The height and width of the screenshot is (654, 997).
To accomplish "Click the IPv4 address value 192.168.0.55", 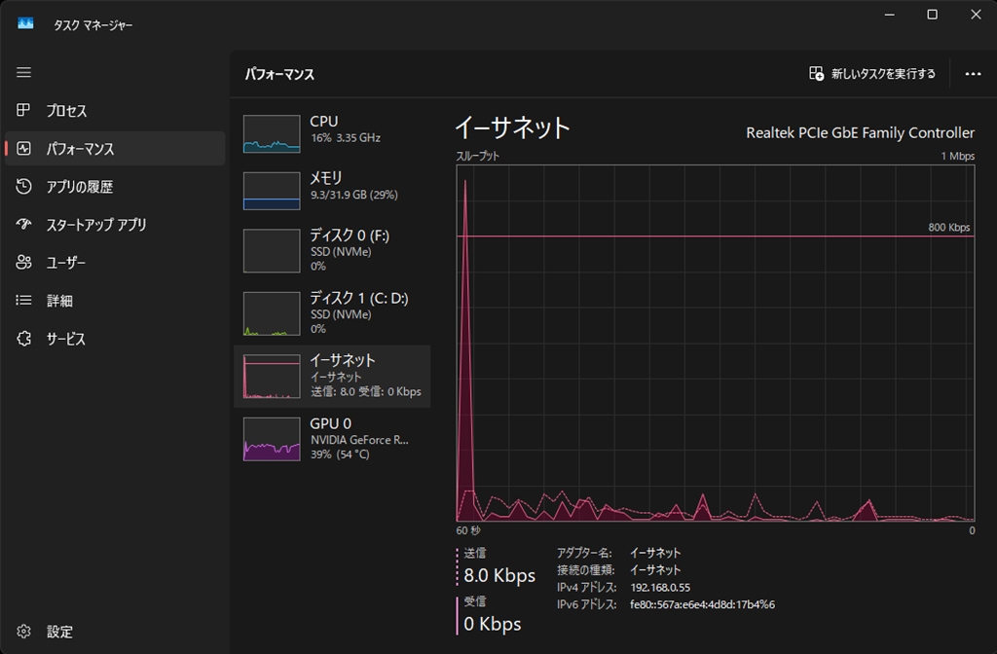I will coord(660,587).
